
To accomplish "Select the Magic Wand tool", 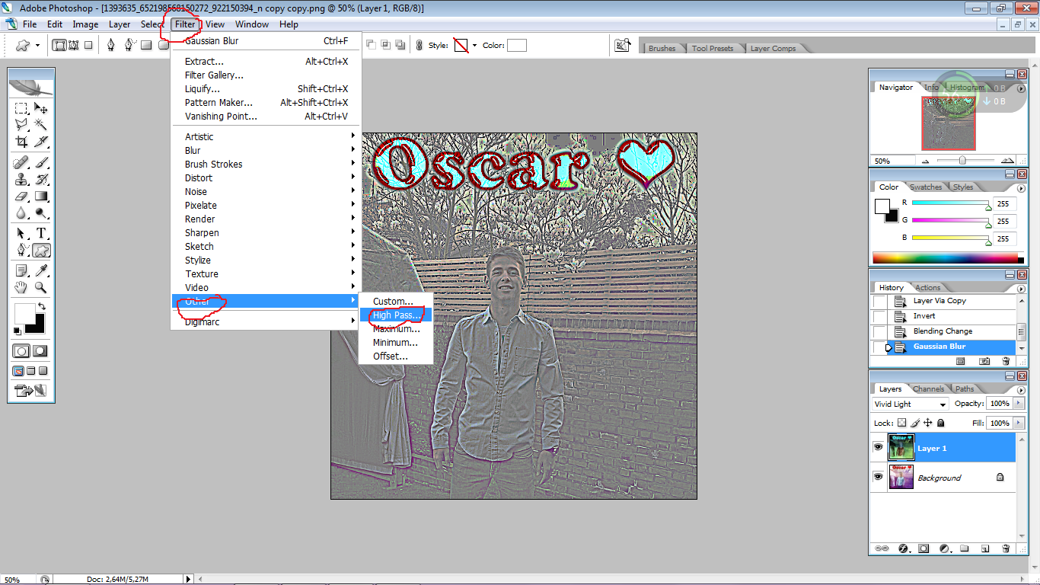I will 41,125.
